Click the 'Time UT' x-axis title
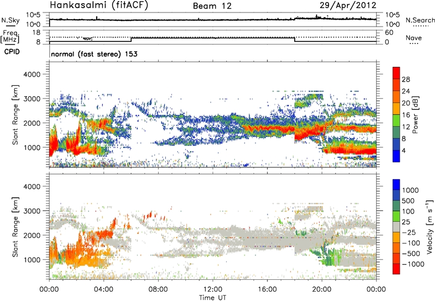The width and height of the screenshot is (435, 301). 213,298
